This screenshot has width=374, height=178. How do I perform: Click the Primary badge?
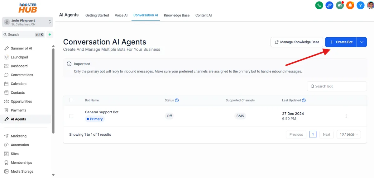95,119
